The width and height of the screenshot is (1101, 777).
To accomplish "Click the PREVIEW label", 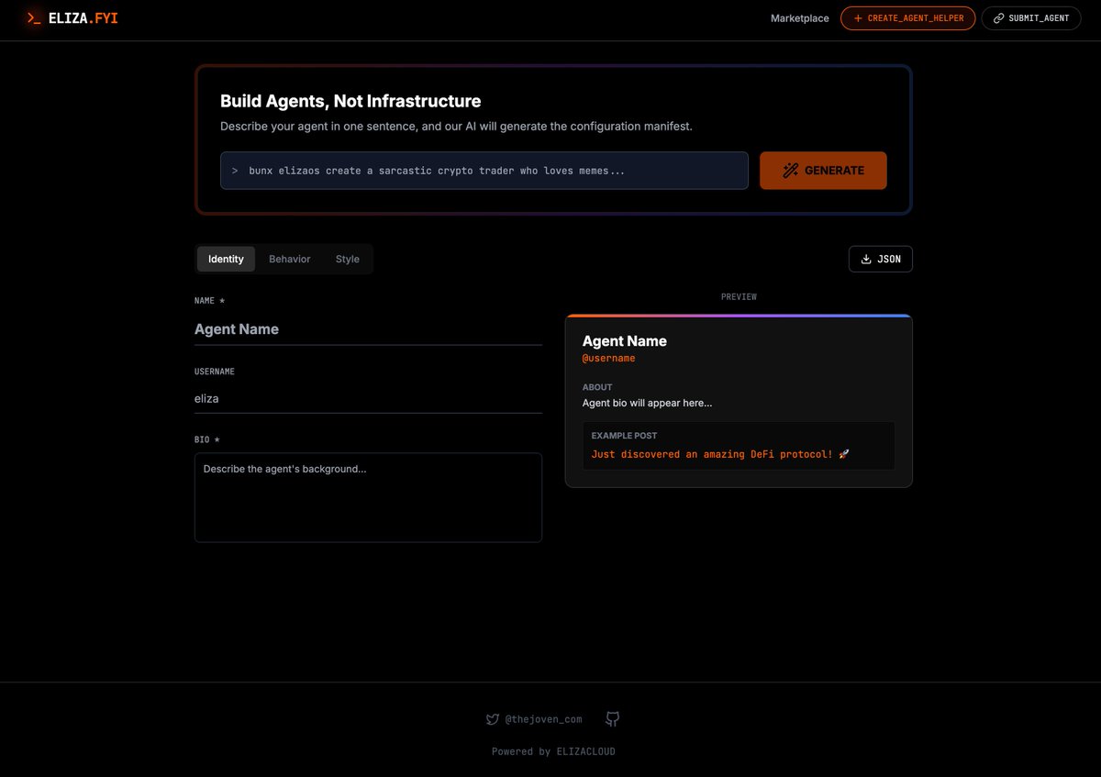I will pyautogui.click(x=739, y=297).
